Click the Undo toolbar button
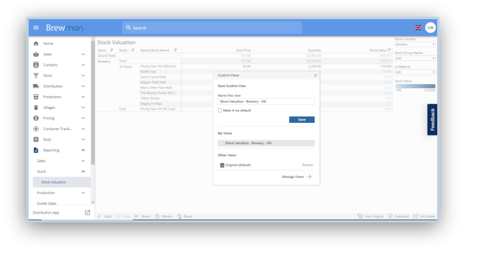 tap(105, 217)
